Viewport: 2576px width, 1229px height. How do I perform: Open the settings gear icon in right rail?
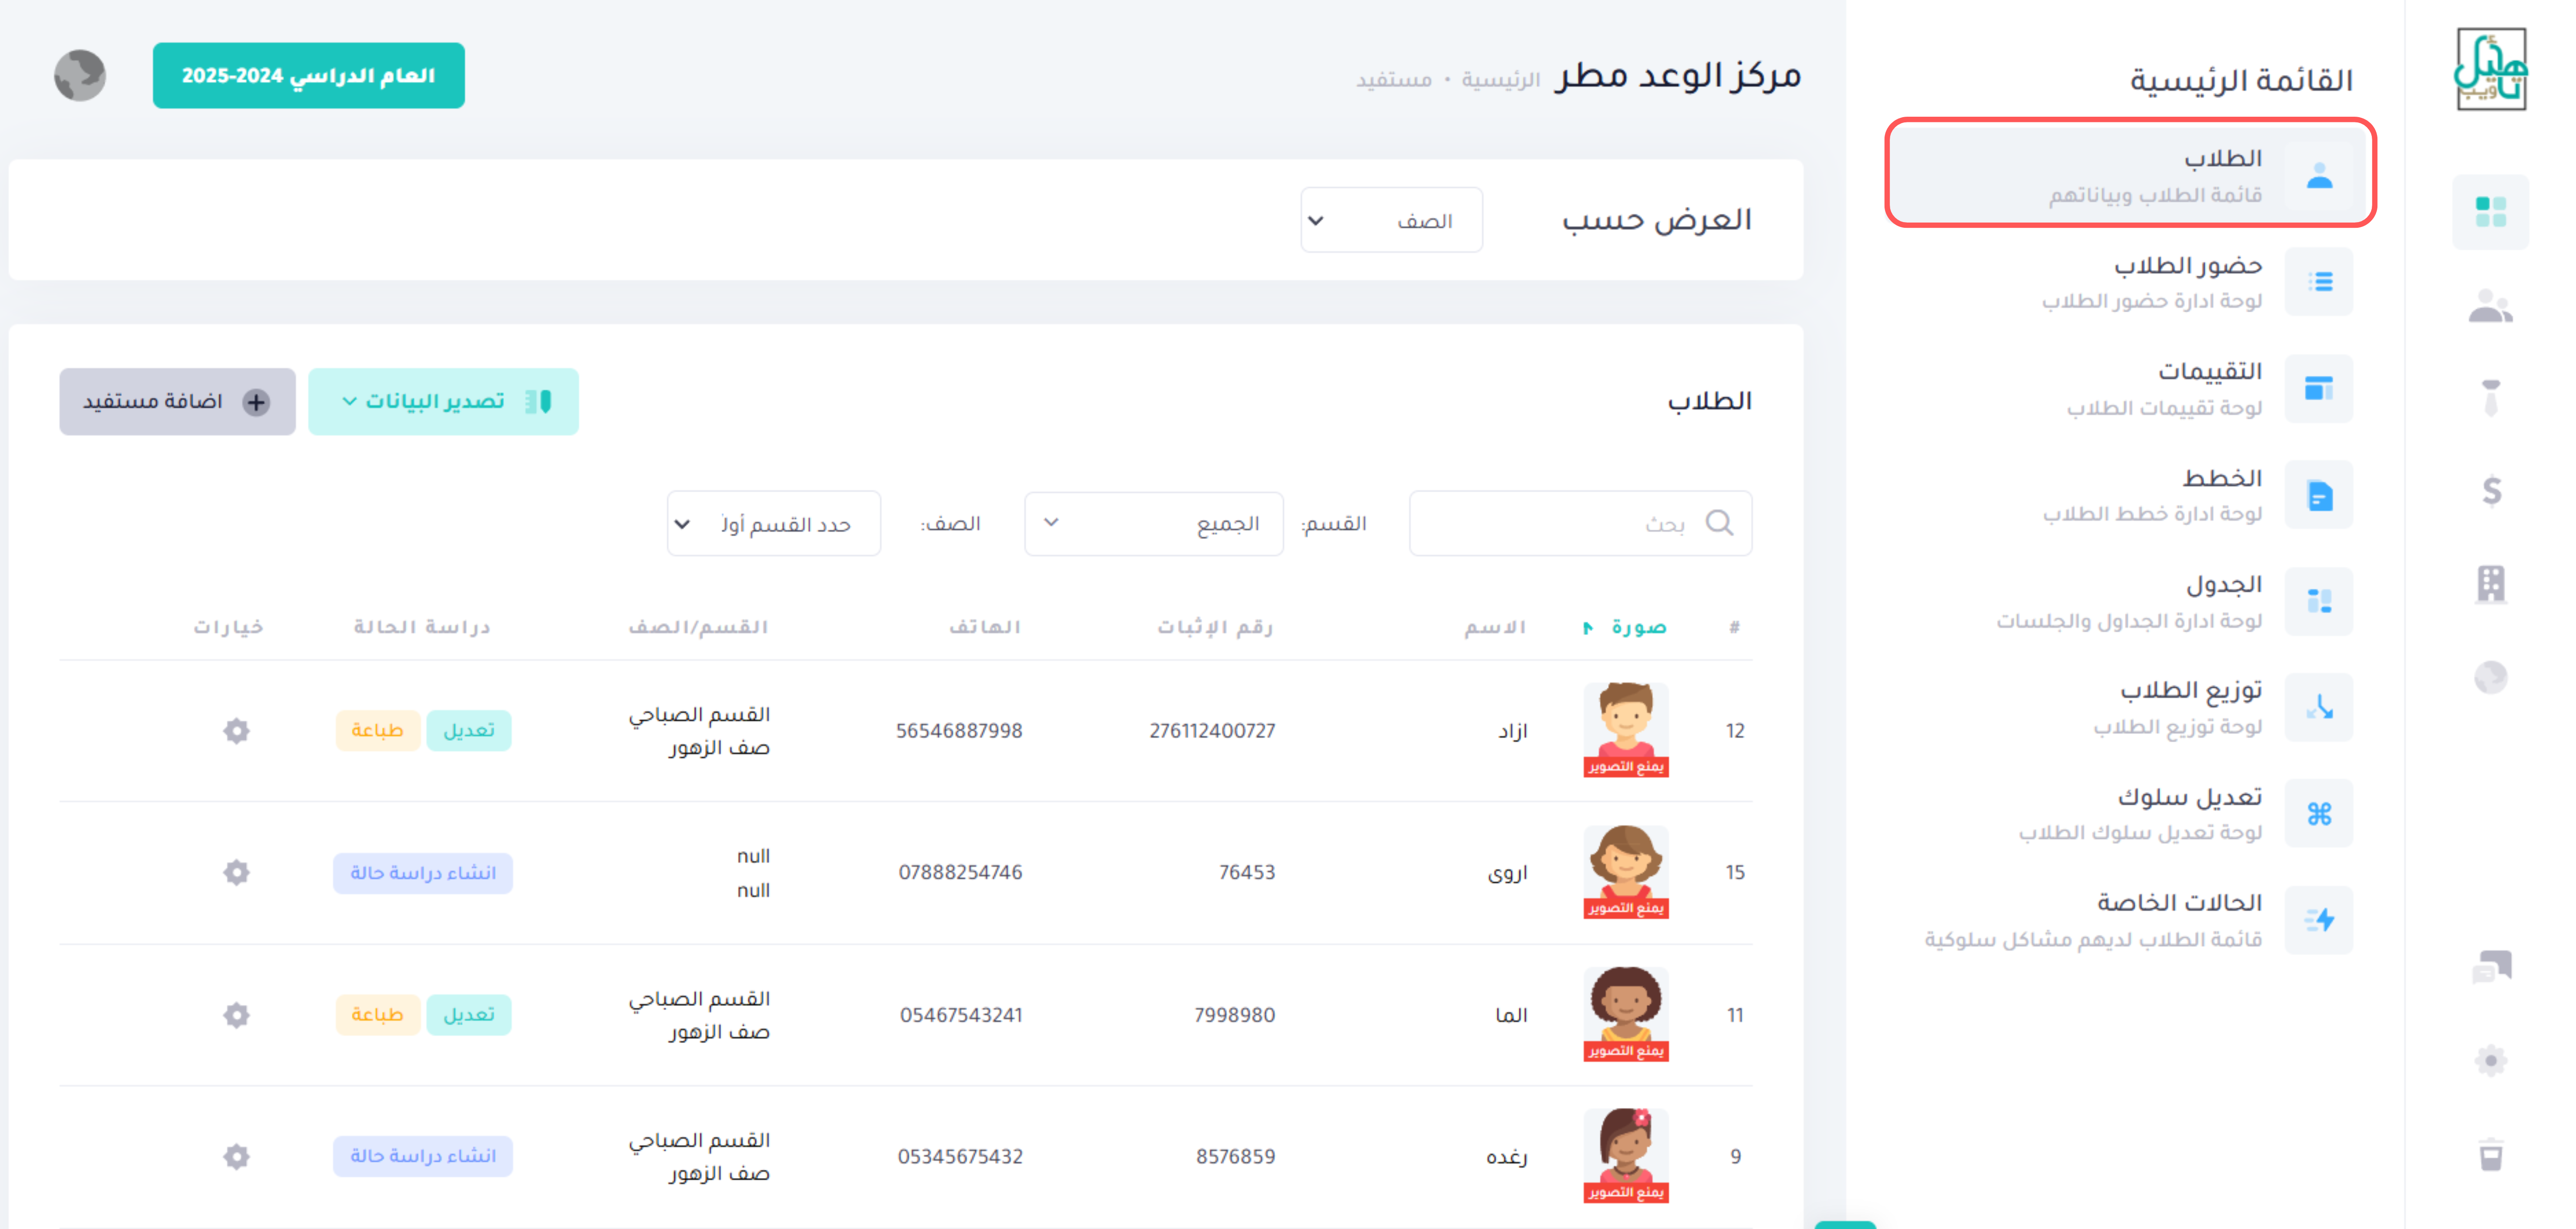(x=2491, y=1060)
